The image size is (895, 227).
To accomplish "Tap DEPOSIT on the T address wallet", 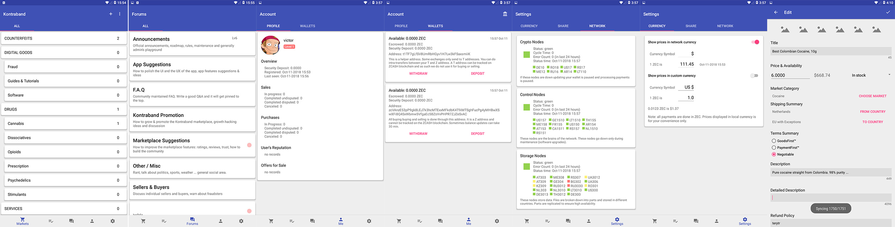I will (x=477, y=73).
